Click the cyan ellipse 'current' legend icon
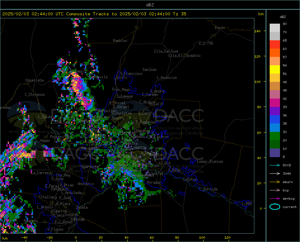Viewport: 300px width, 242px height. pos(275,207)
